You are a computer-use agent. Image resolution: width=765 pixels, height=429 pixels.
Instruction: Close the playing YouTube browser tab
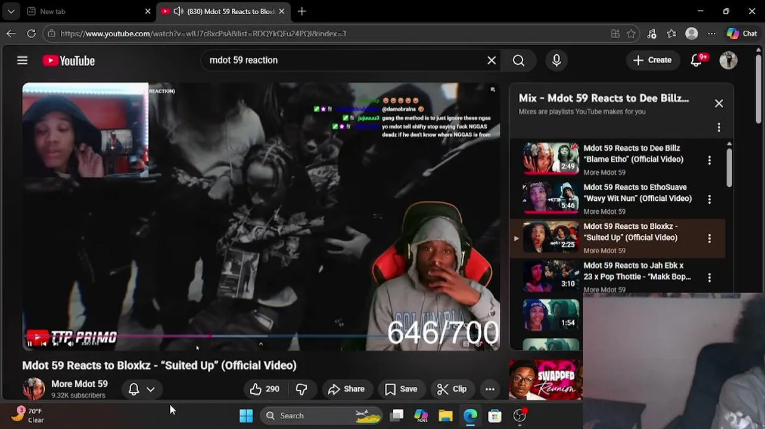[282, 11]
